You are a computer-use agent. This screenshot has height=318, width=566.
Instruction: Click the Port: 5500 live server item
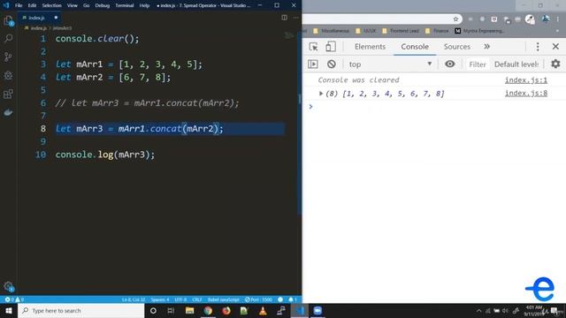(258, 299)
